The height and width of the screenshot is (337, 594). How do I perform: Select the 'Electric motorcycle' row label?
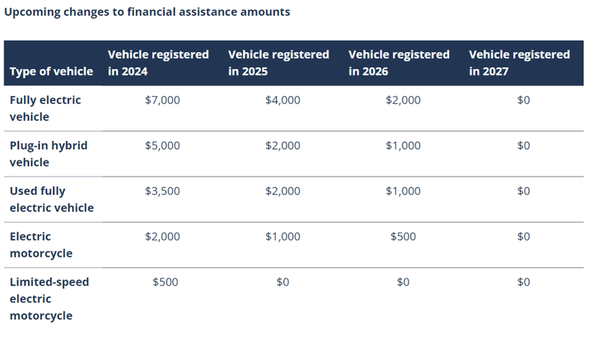[41, 245]
